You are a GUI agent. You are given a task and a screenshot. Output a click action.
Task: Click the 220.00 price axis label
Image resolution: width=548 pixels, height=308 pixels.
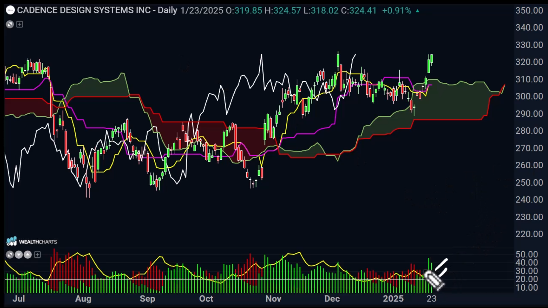coord(529,234)
